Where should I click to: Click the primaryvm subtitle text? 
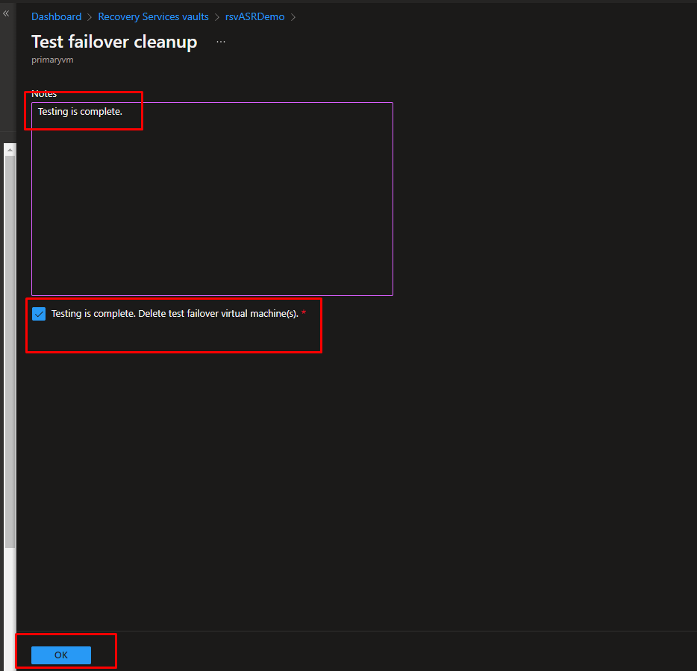52,60
